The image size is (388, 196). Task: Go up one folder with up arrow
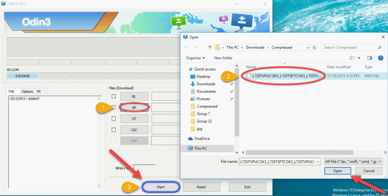210,47
